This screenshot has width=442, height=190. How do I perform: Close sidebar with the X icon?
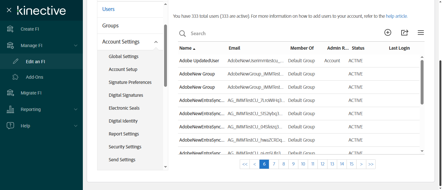[9, 10]
